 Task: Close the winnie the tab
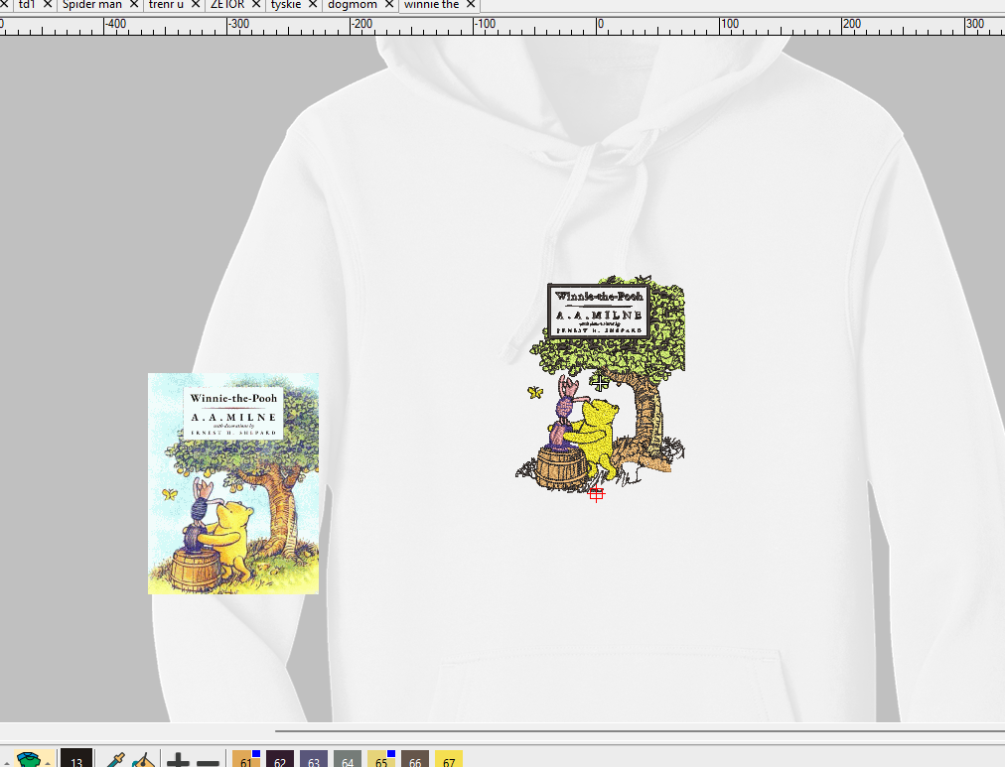pos(471,5)
